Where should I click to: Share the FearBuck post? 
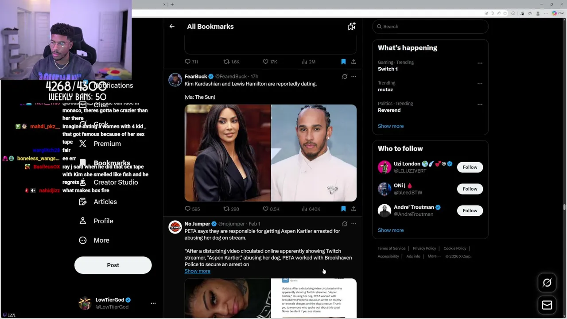[x=353, y=209]
